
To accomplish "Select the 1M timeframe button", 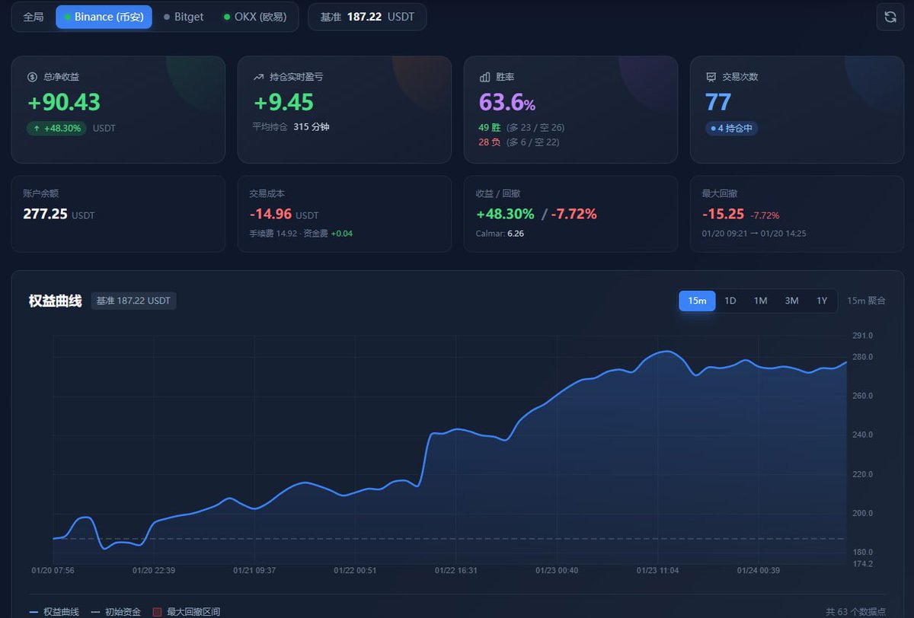I will click(x=760, y=301).
